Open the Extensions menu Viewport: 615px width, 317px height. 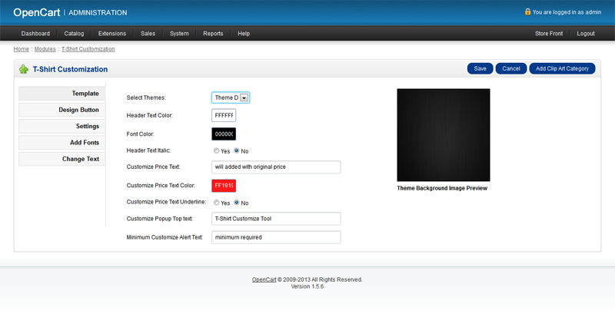(111, 34)
